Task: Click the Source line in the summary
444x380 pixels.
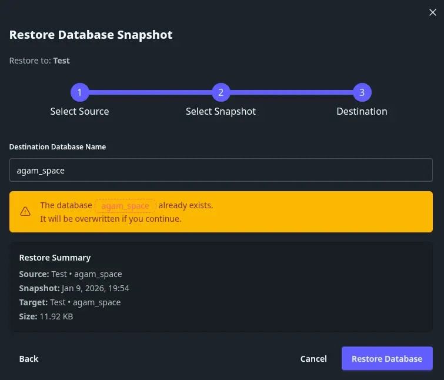Action: point(71,274)
